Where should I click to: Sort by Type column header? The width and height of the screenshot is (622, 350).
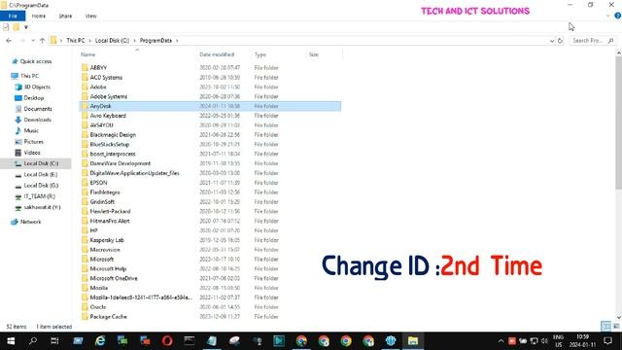click(260, 54)
